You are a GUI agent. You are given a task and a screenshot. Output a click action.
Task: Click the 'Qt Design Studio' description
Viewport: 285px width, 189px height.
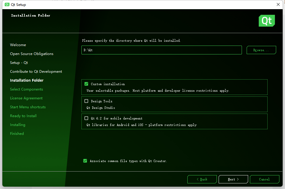pos(101,108)
